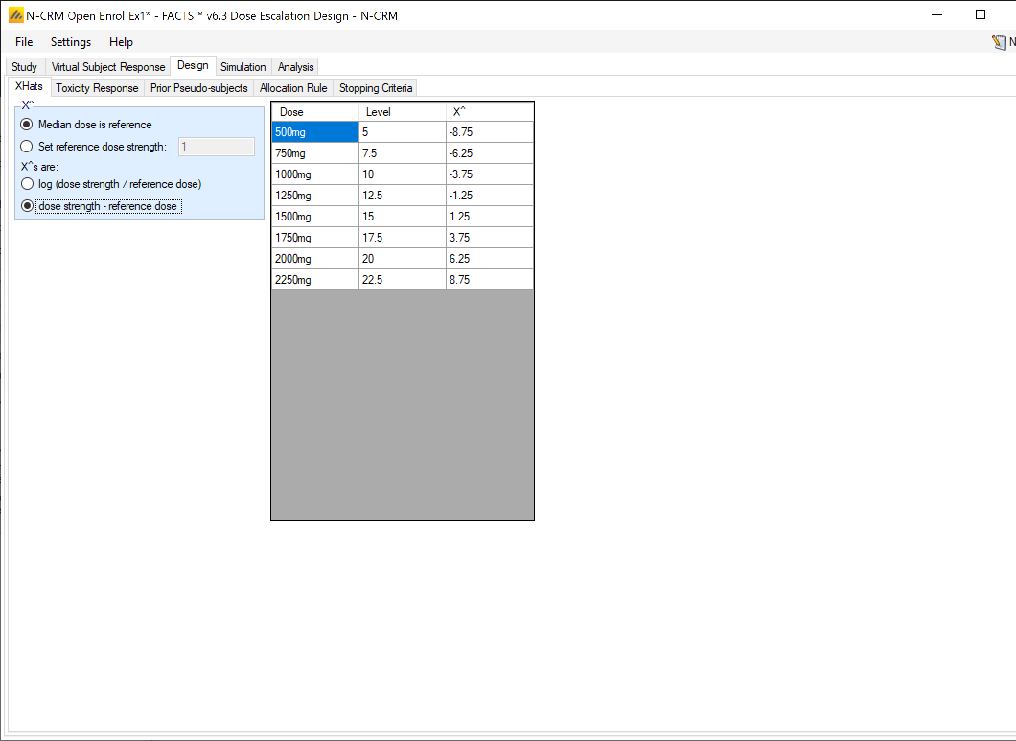Viewport: 1016px width, 741px height.
Task: Select Median dose is reference option
Action: tap(27, 125)
